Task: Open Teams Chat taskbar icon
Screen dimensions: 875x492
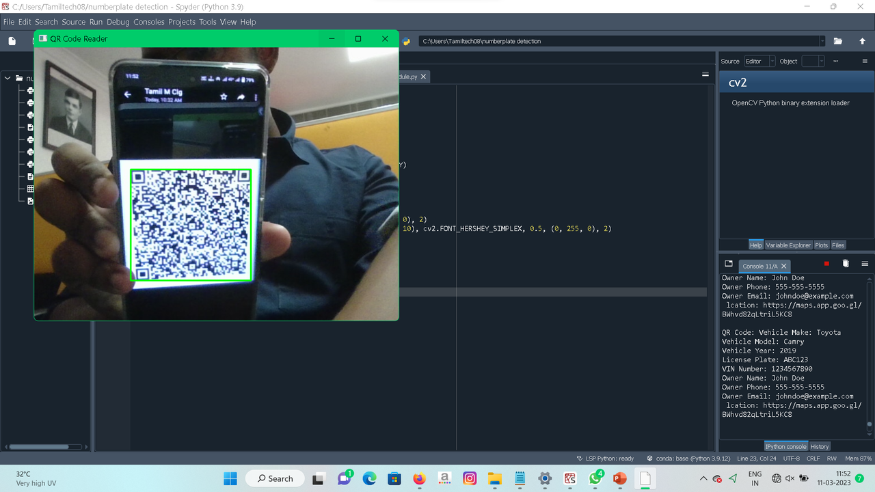Action: 344,478
